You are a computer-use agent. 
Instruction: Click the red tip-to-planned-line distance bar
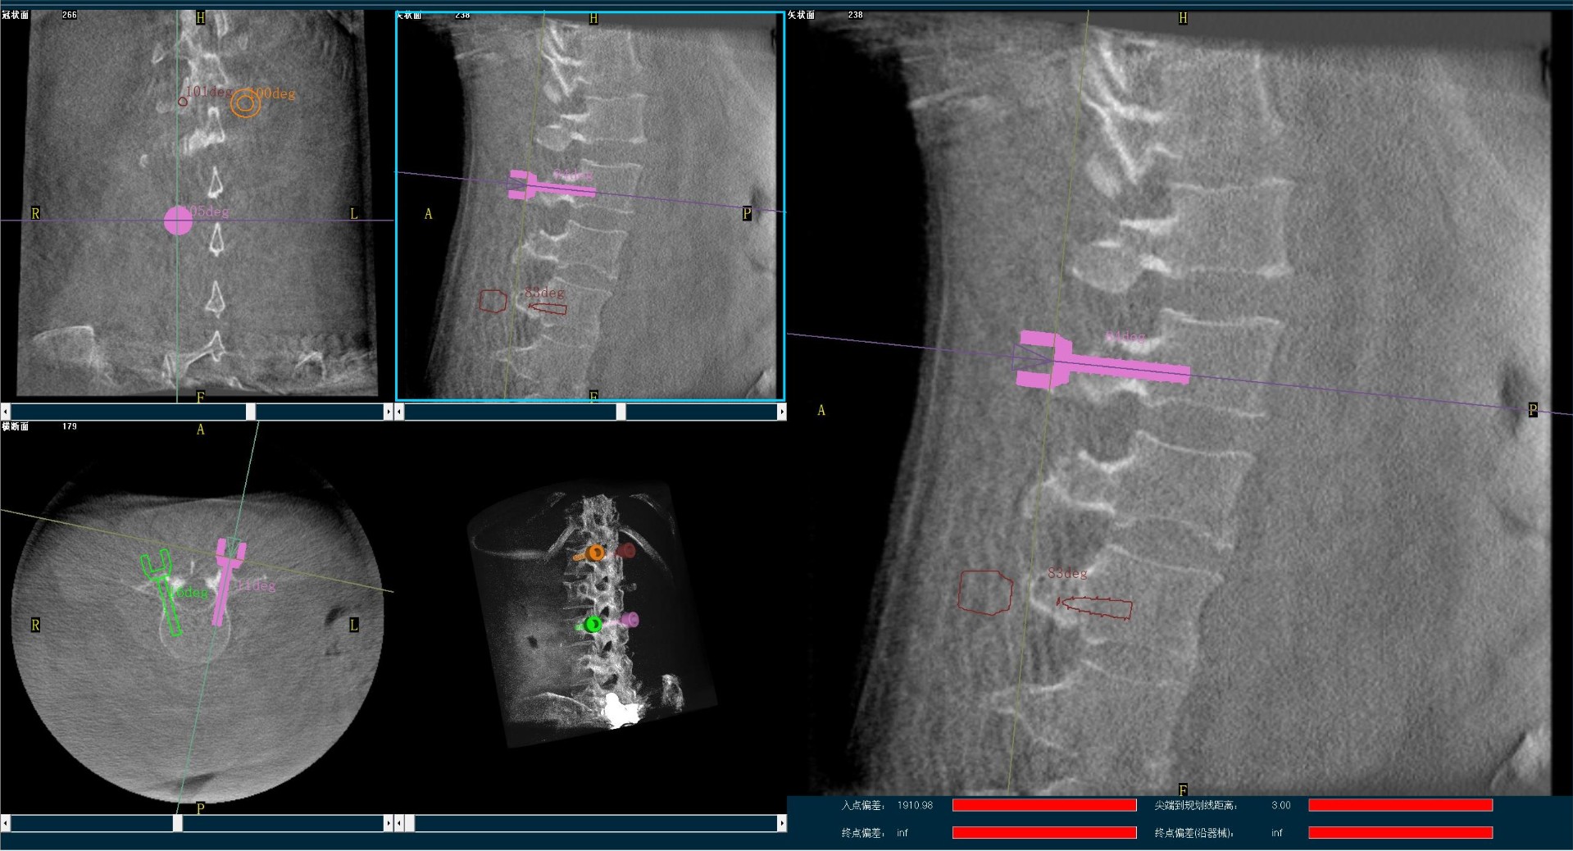(1400, 806)
